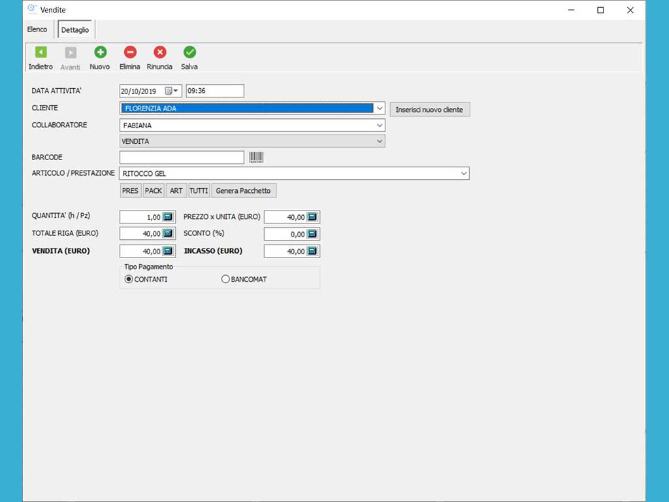Click the green Indietro back arrow icon
Screen dimensions: 669x502
pyautogui.click(x=41, y=53)
